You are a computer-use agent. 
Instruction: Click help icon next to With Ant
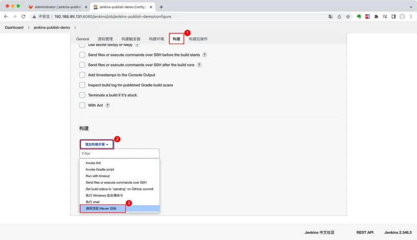pos(107,105)
